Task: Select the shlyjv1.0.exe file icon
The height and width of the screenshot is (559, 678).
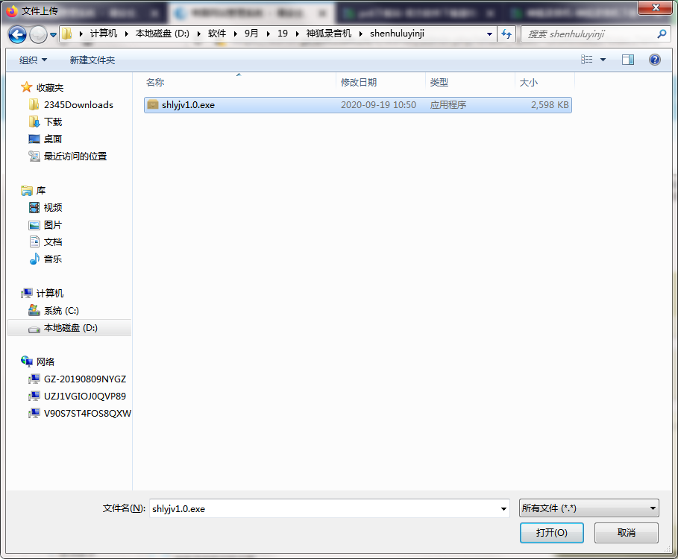Action: click(x=153, y=105)
